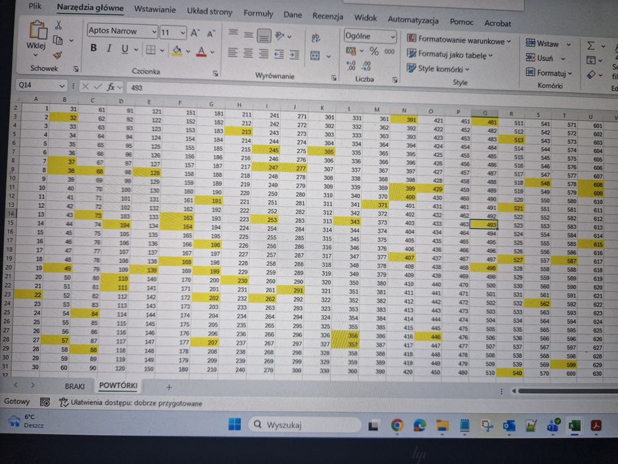
Task: Click the macro recording icon in status bar
Action: tap(45, 402)
